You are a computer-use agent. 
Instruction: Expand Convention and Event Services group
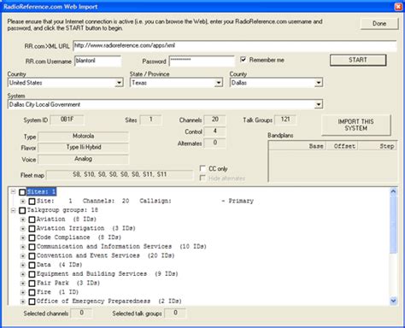(23, 256)
